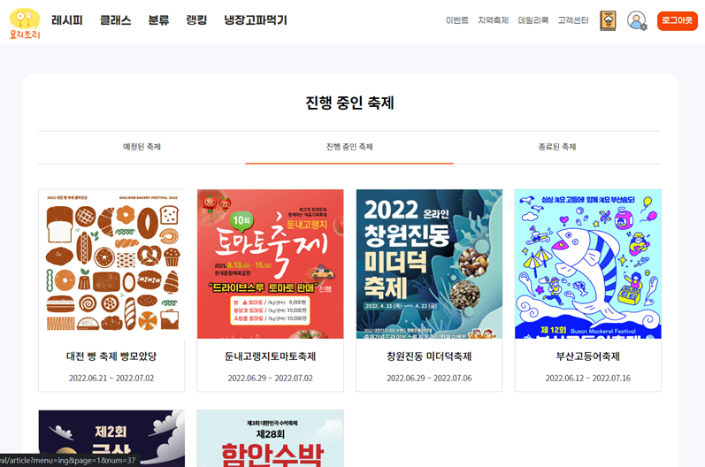Open the 랭킹 menu
705x467 pixels.
pos(196,20)
